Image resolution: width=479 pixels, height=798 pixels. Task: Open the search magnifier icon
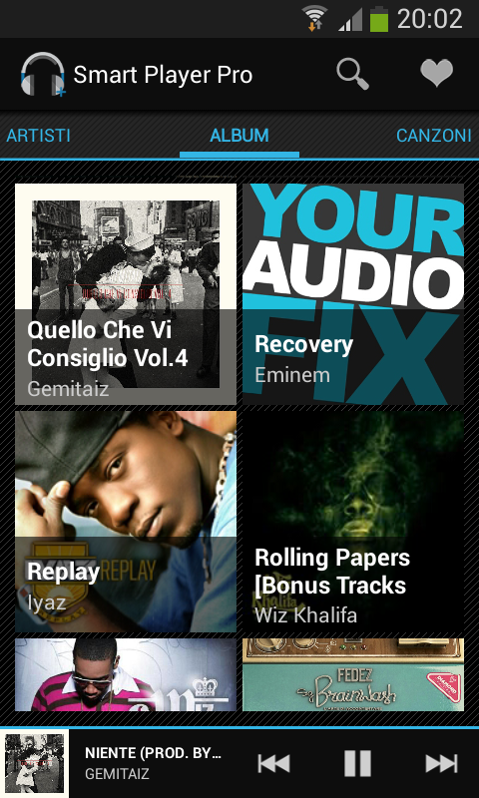tap(352, 74)
